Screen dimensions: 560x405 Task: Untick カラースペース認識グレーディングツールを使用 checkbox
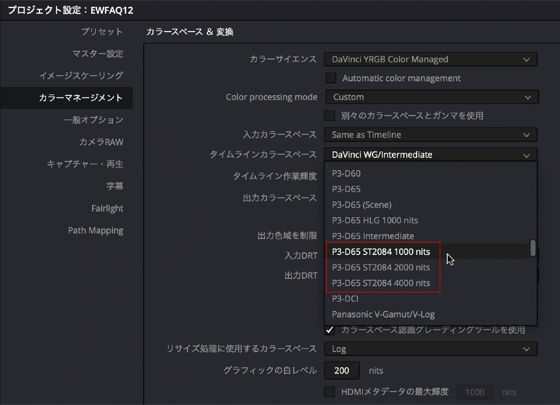click(329, 330)
